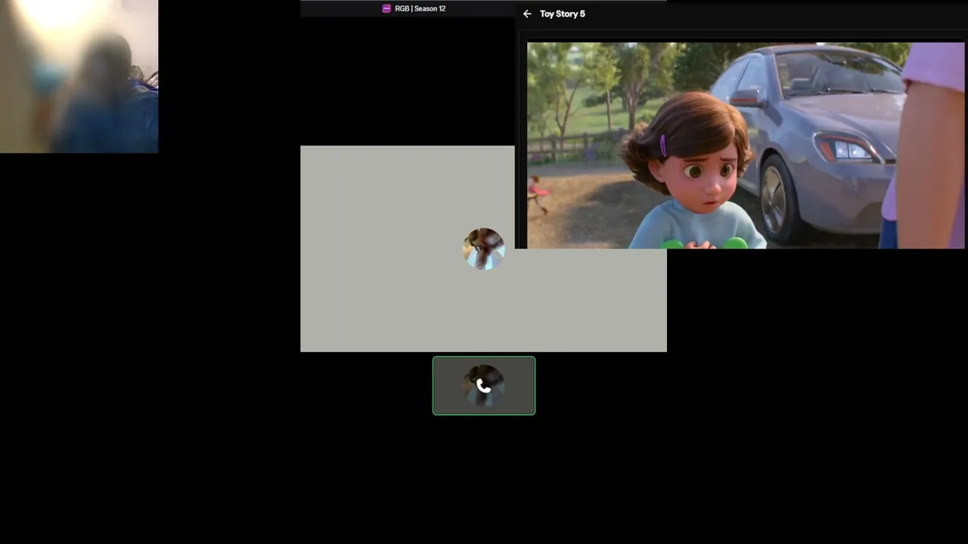Select the blurred webcam feed thumbnail

click(79, 76)
